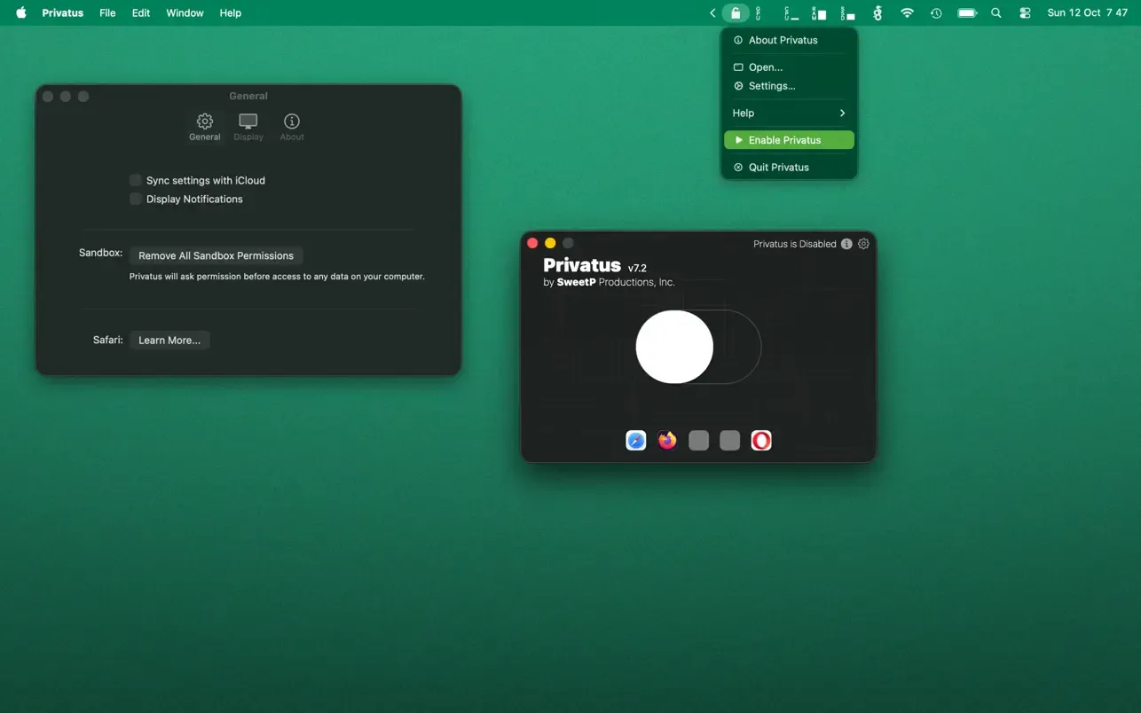
Task: Open the Window menu in menu bar
Action: coord(185,13)
